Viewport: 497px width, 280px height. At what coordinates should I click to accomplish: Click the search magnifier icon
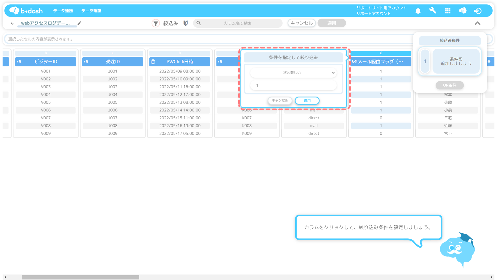(x=199, y=23)
